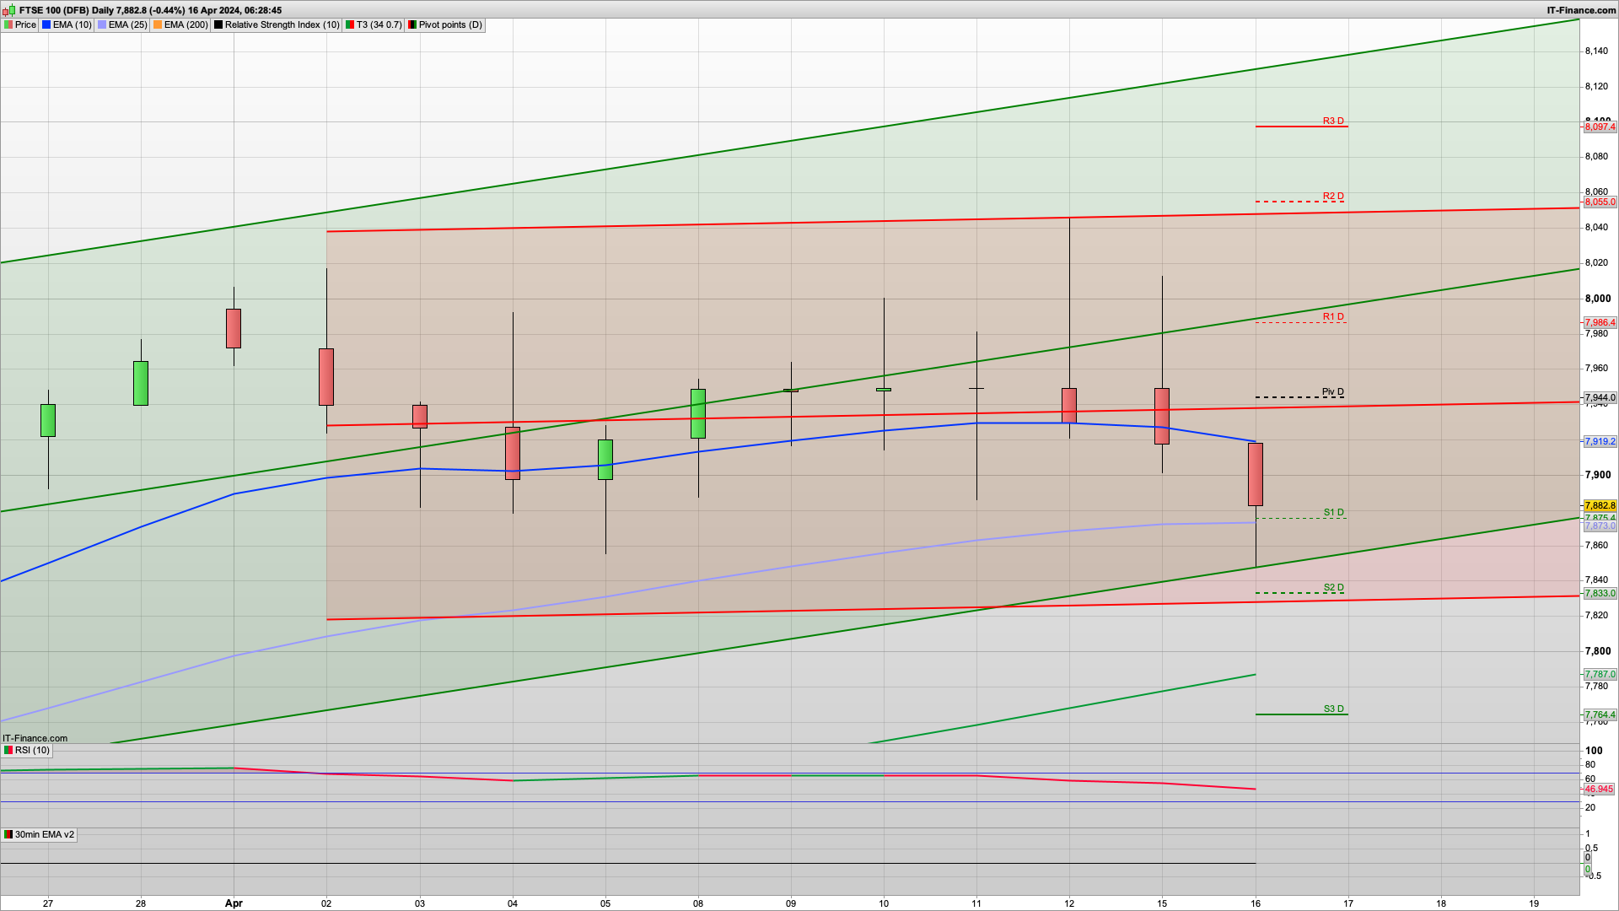Click the 16 date label on time axis

[1256, 903]
